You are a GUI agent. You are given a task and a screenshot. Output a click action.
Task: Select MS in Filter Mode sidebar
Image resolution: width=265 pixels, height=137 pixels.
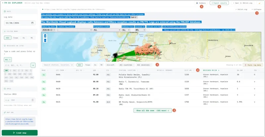click(31, 38)
